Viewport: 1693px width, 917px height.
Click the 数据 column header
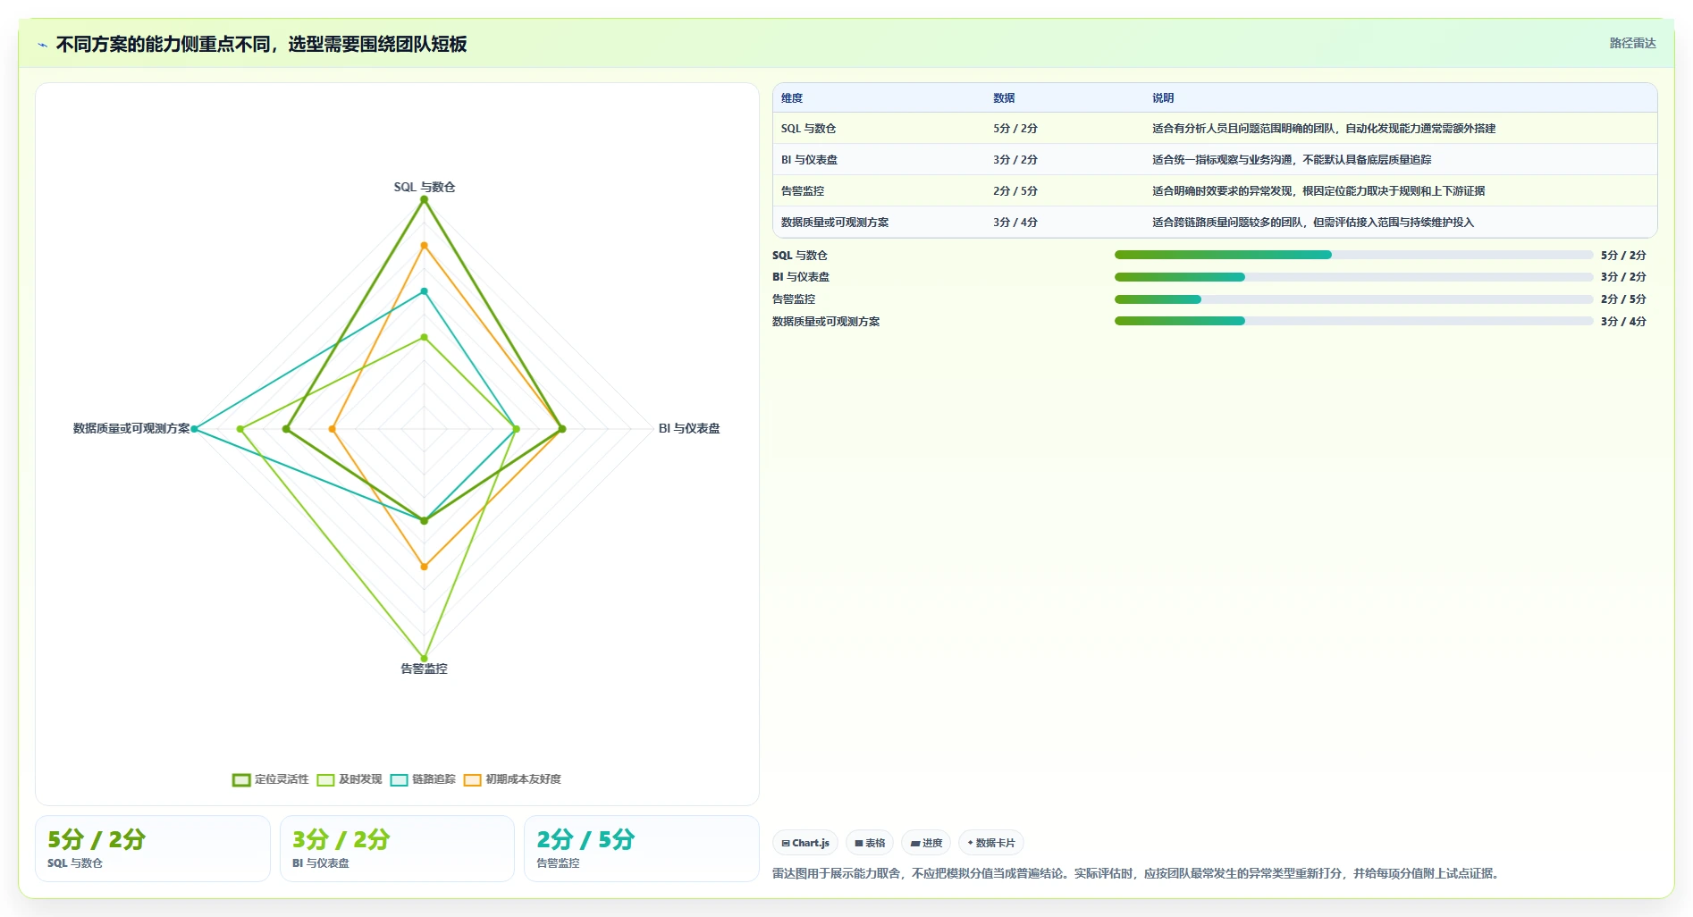tap(1004, 98)
